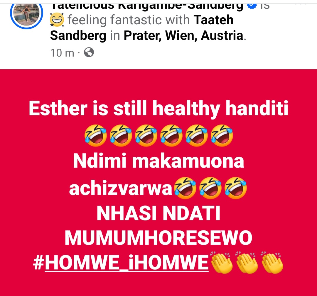
Task: Click Sandberg in the tagged name
Action: [x=78, y=35]
